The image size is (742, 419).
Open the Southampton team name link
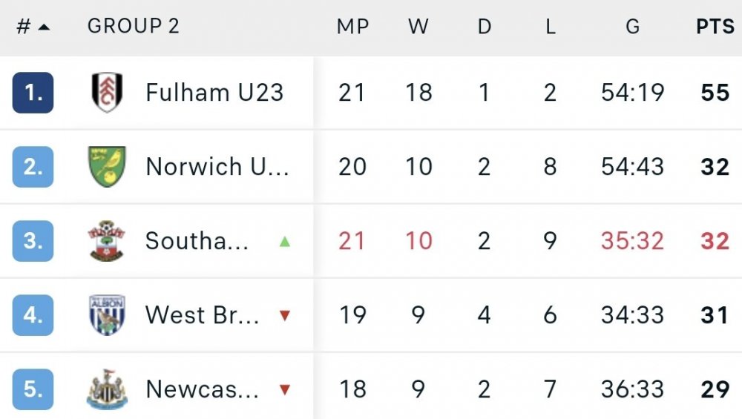coord(197,241)
